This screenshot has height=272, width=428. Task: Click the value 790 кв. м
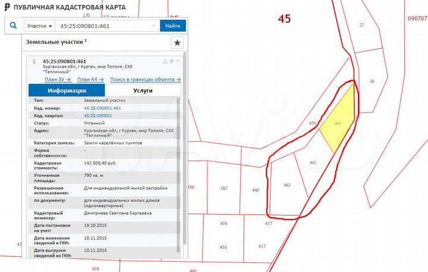click(x=94, y=175)
